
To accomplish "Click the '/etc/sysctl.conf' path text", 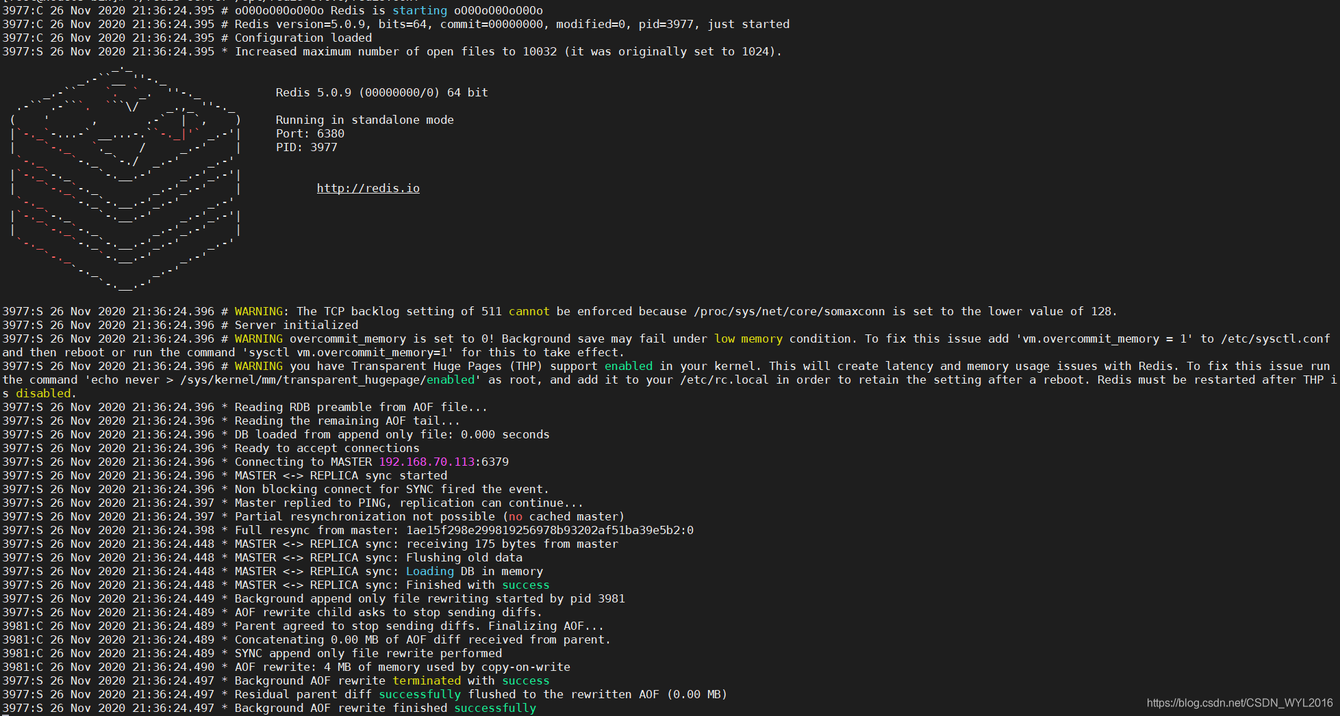I will click(x=1276, y=339).
